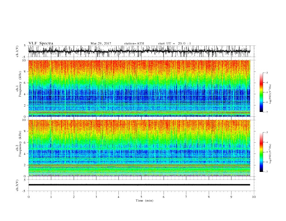Select the date text "Mar.29, 2017"
This screenshot has height=221, width=286.
(101, 43)
